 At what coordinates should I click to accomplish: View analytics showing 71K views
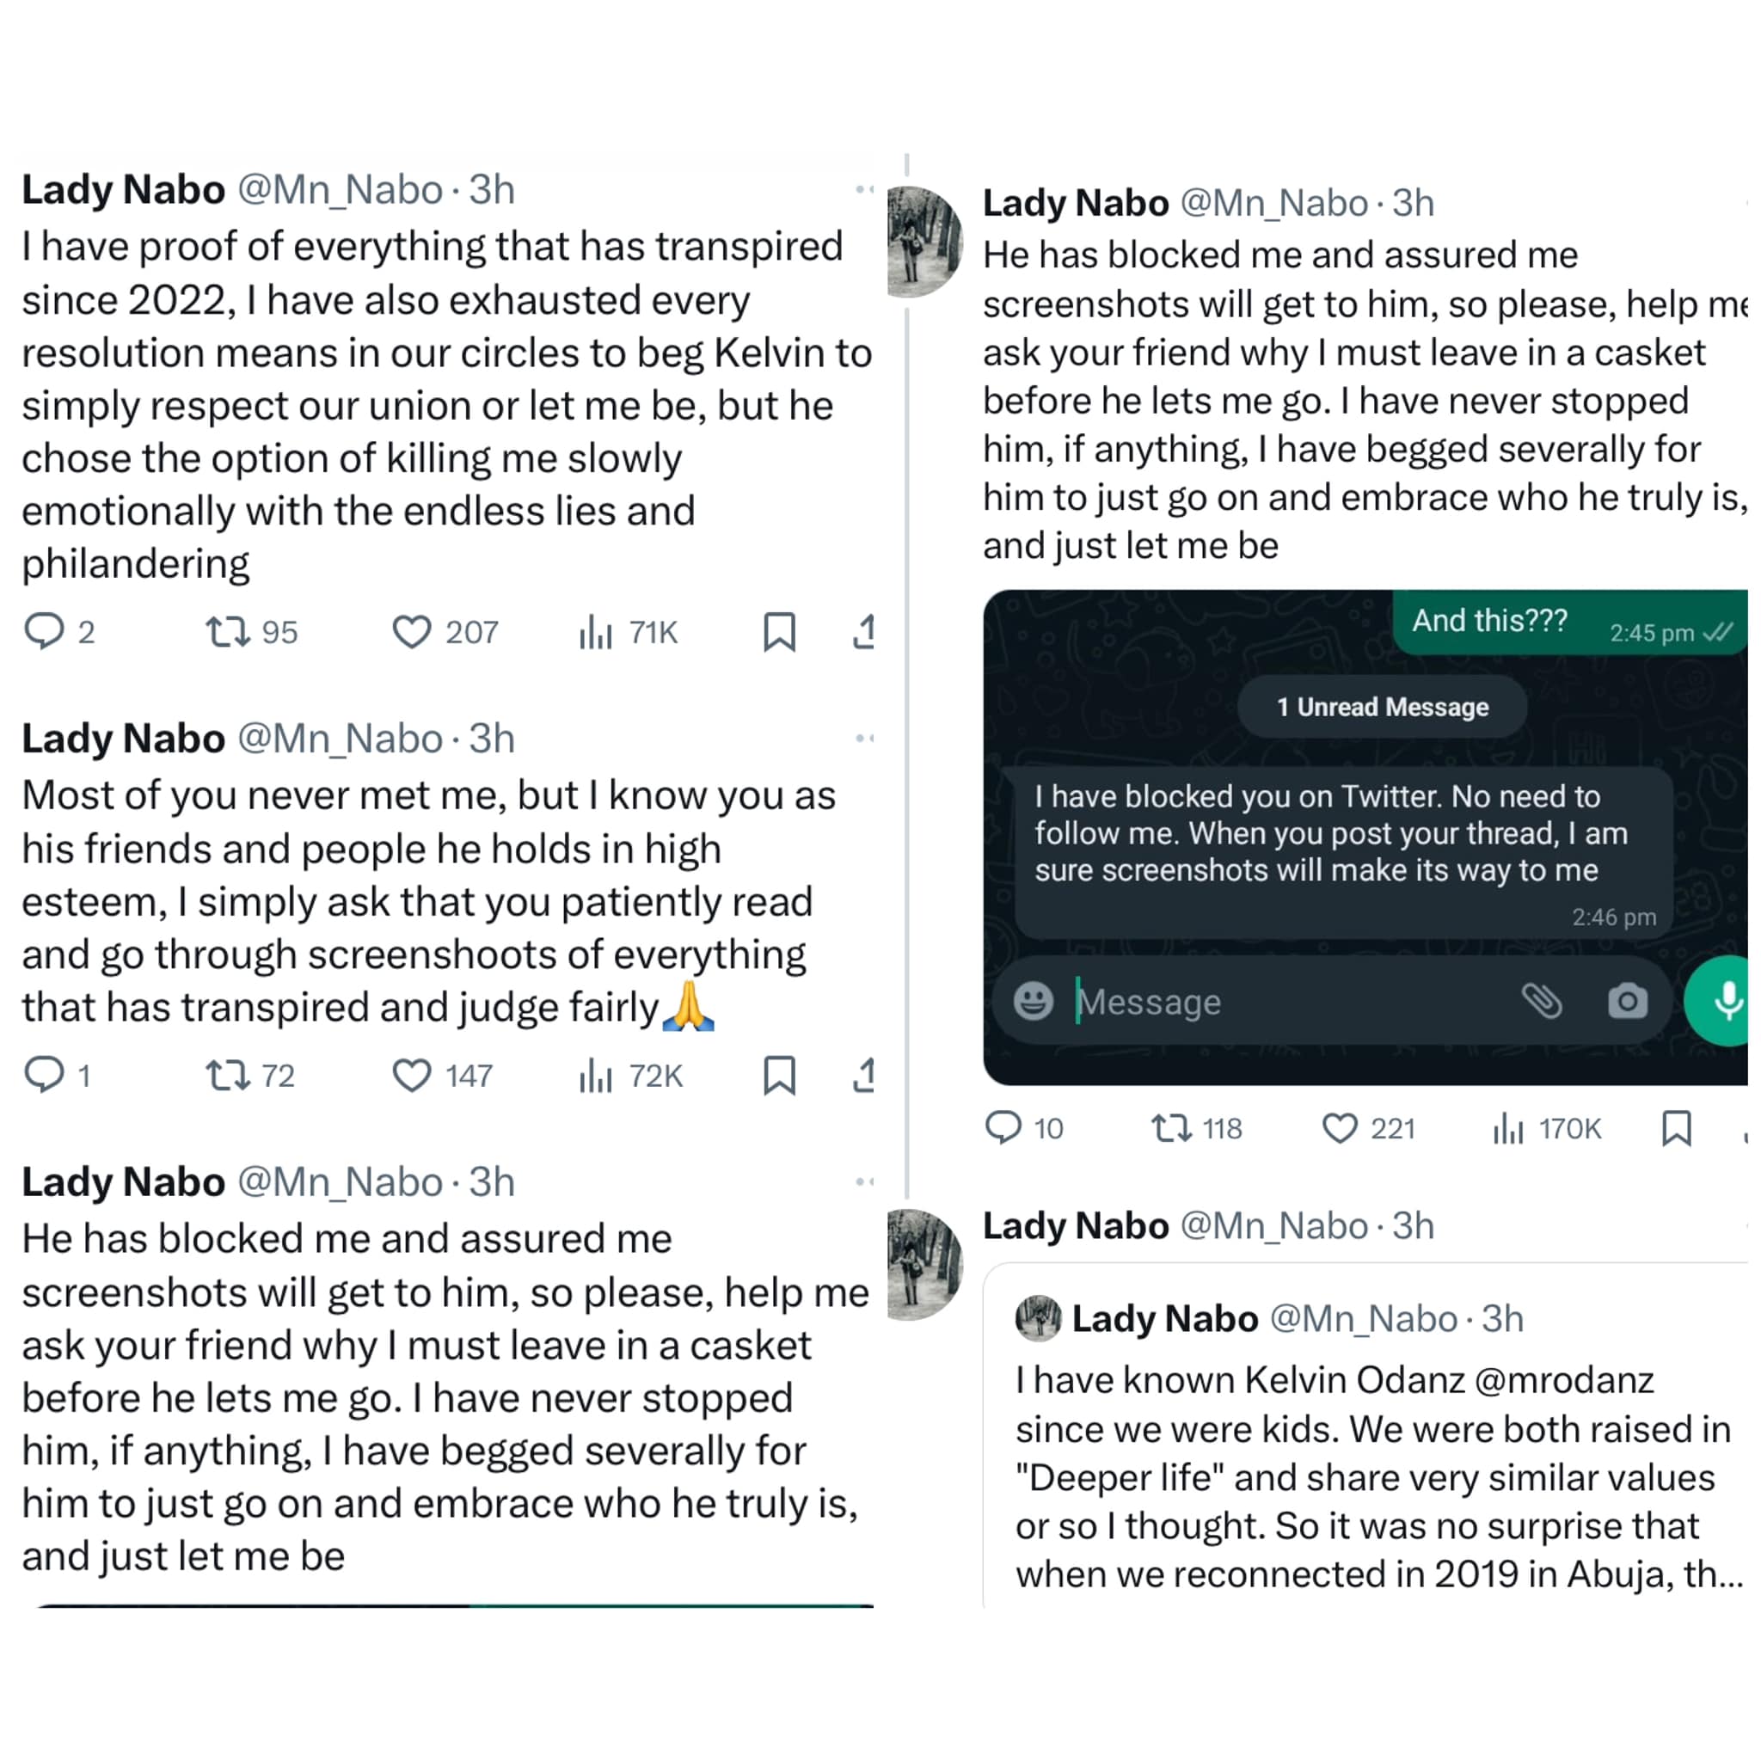tap(595, 631)
